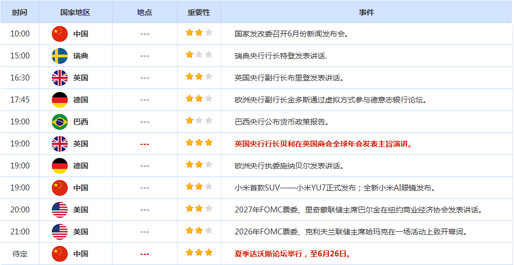The height and width of the screenshot is (265, 514).
Task: Click Germany flag in the 施纳贝尔 row
Action: point(60,166)
